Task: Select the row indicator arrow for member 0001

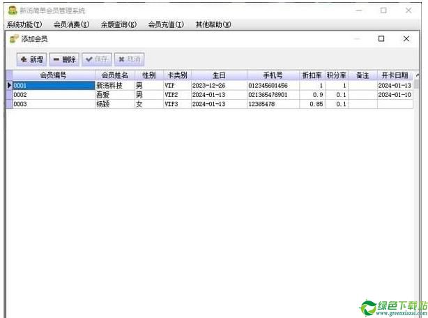Action: (9, 85)
